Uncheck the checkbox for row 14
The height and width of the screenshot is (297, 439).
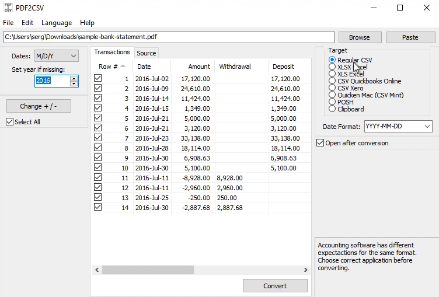tap(97, 207)
